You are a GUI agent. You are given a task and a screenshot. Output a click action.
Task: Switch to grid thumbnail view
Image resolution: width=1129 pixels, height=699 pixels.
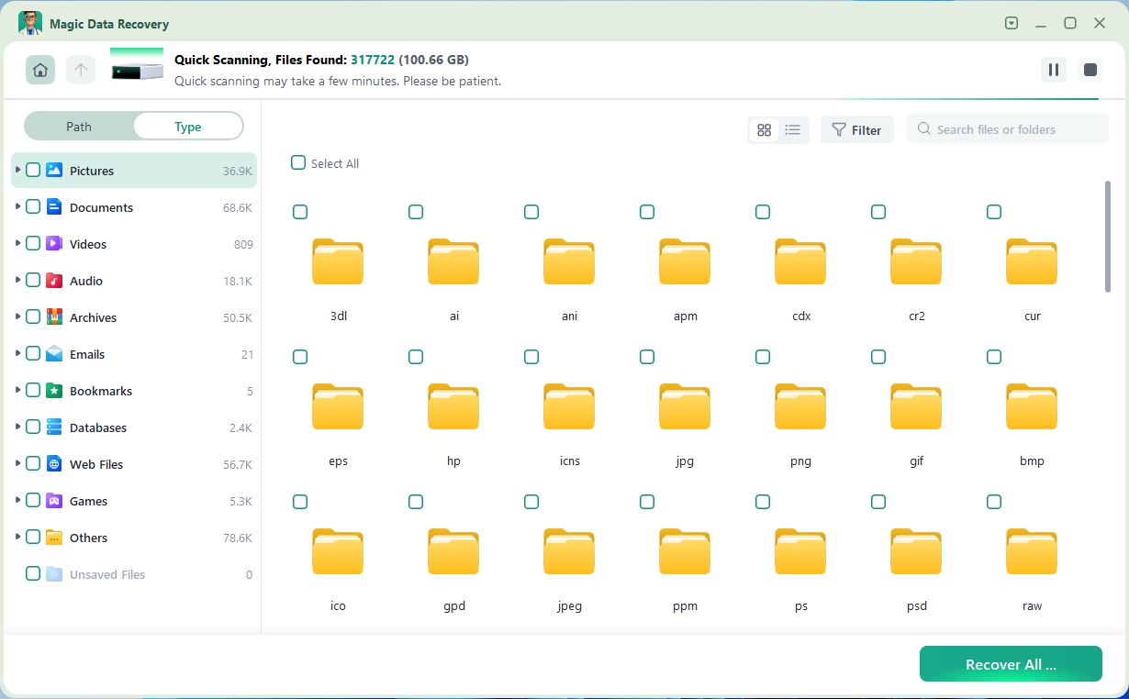tap(764, 130)
